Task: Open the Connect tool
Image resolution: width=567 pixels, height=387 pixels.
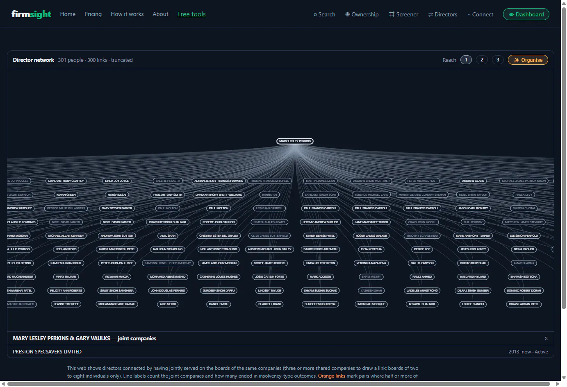Action: pos(480,14)
